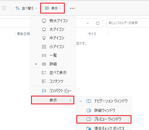Open the 表示 view dropdown in toolbar
The height and width of the screenshot is (130, 149).
pyautogui.click(x=53, y=8)
